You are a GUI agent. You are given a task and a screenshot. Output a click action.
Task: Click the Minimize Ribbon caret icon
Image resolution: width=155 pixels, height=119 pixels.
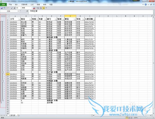143,5
